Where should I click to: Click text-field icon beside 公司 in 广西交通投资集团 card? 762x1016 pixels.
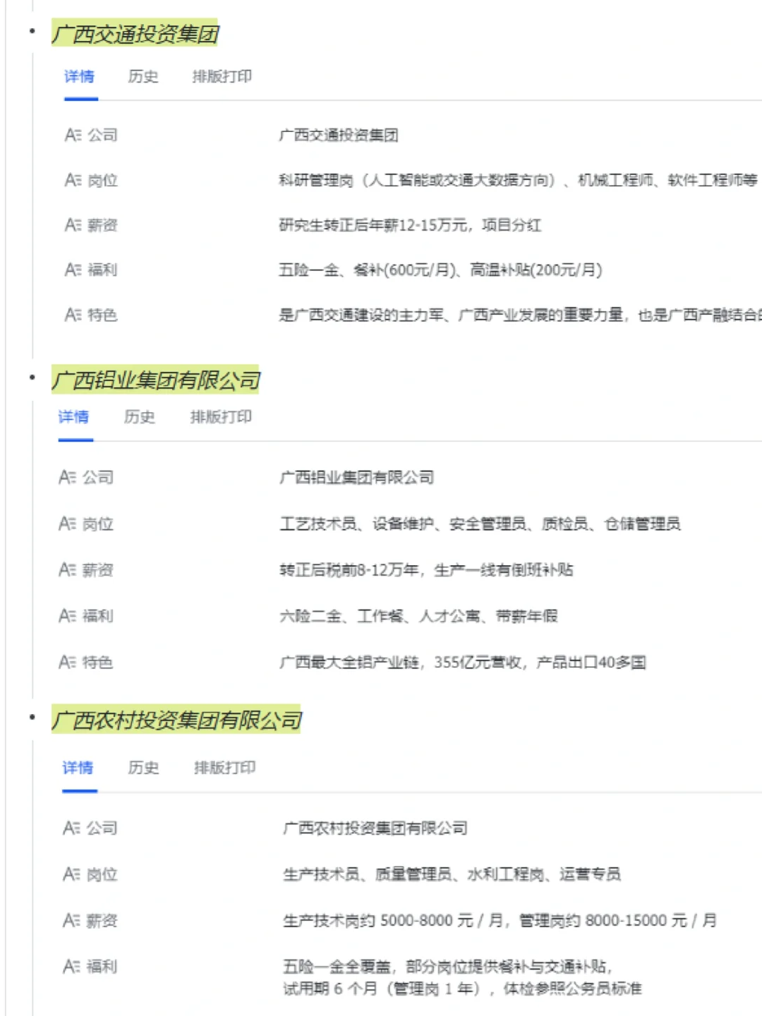point(73,135)
